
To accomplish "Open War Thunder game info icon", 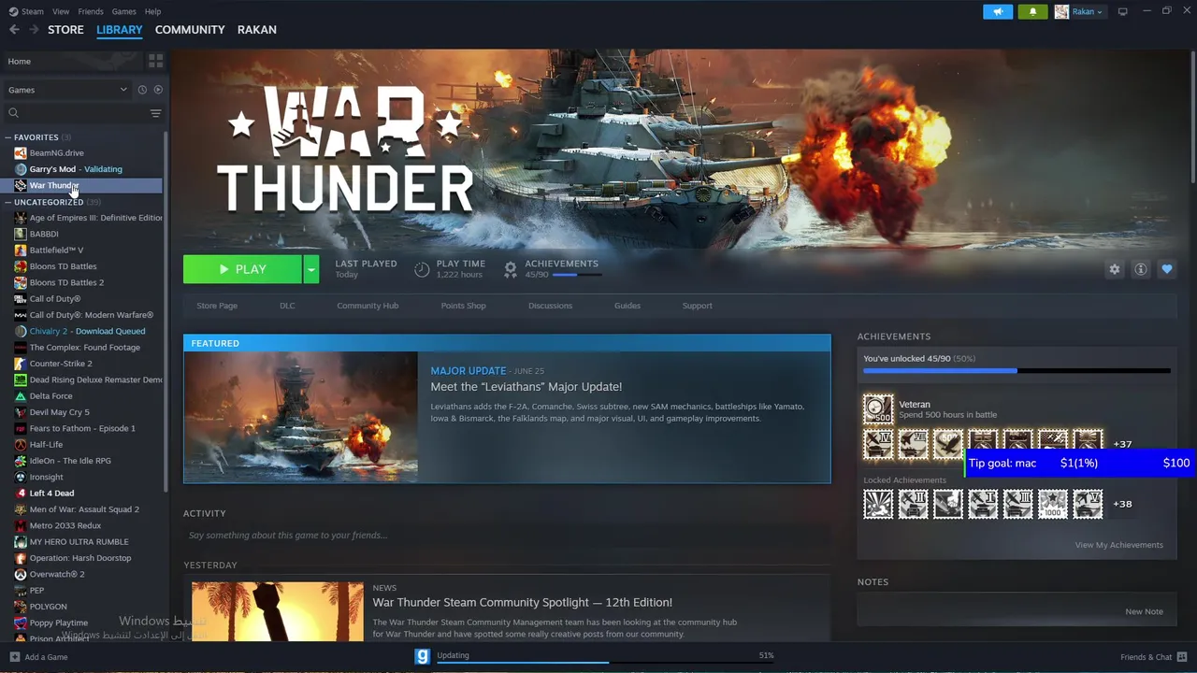I will pyautogui.click(x=1141, y=269).
